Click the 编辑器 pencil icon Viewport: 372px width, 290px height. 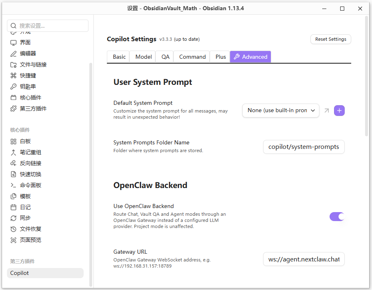(13, 53)
